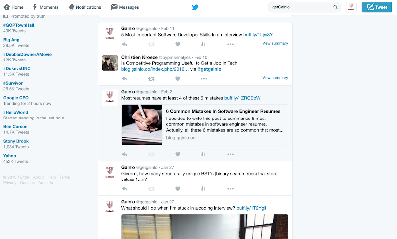Viewport: 397px width, 239px height.
Task: Click the Feb 10 tweet timestamp
Action: pyautogui.click(x=201, y=57)
